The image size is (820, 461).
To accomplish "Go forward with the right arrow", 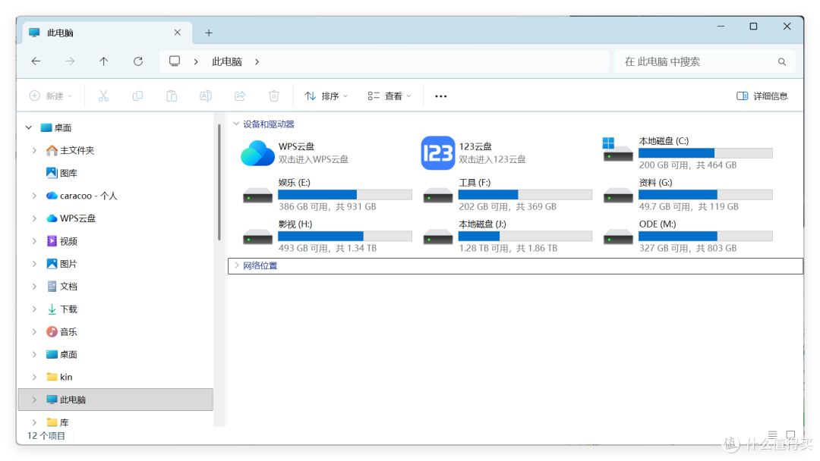I will click(70, 61).
